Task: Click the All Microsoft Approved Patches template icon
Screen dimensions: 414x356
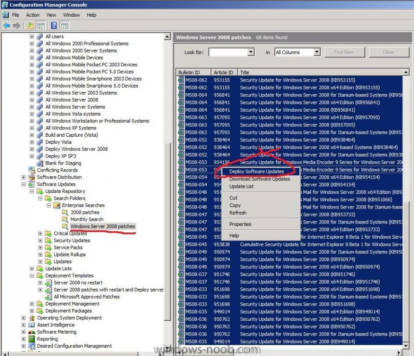Action: 48,297
